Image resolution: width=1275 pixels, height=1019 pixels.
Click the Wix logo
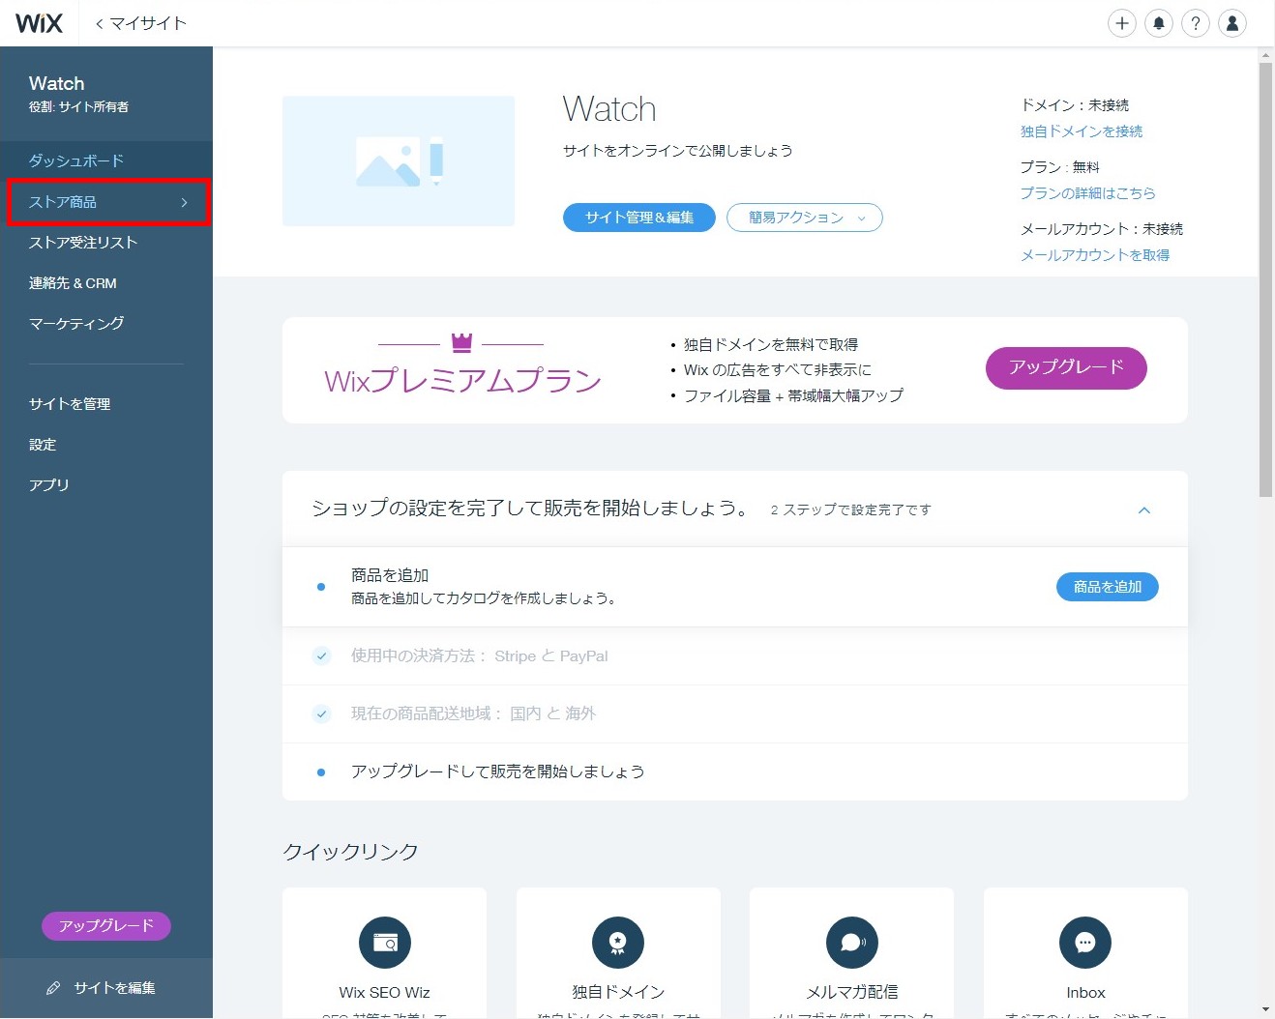[39, 23]
